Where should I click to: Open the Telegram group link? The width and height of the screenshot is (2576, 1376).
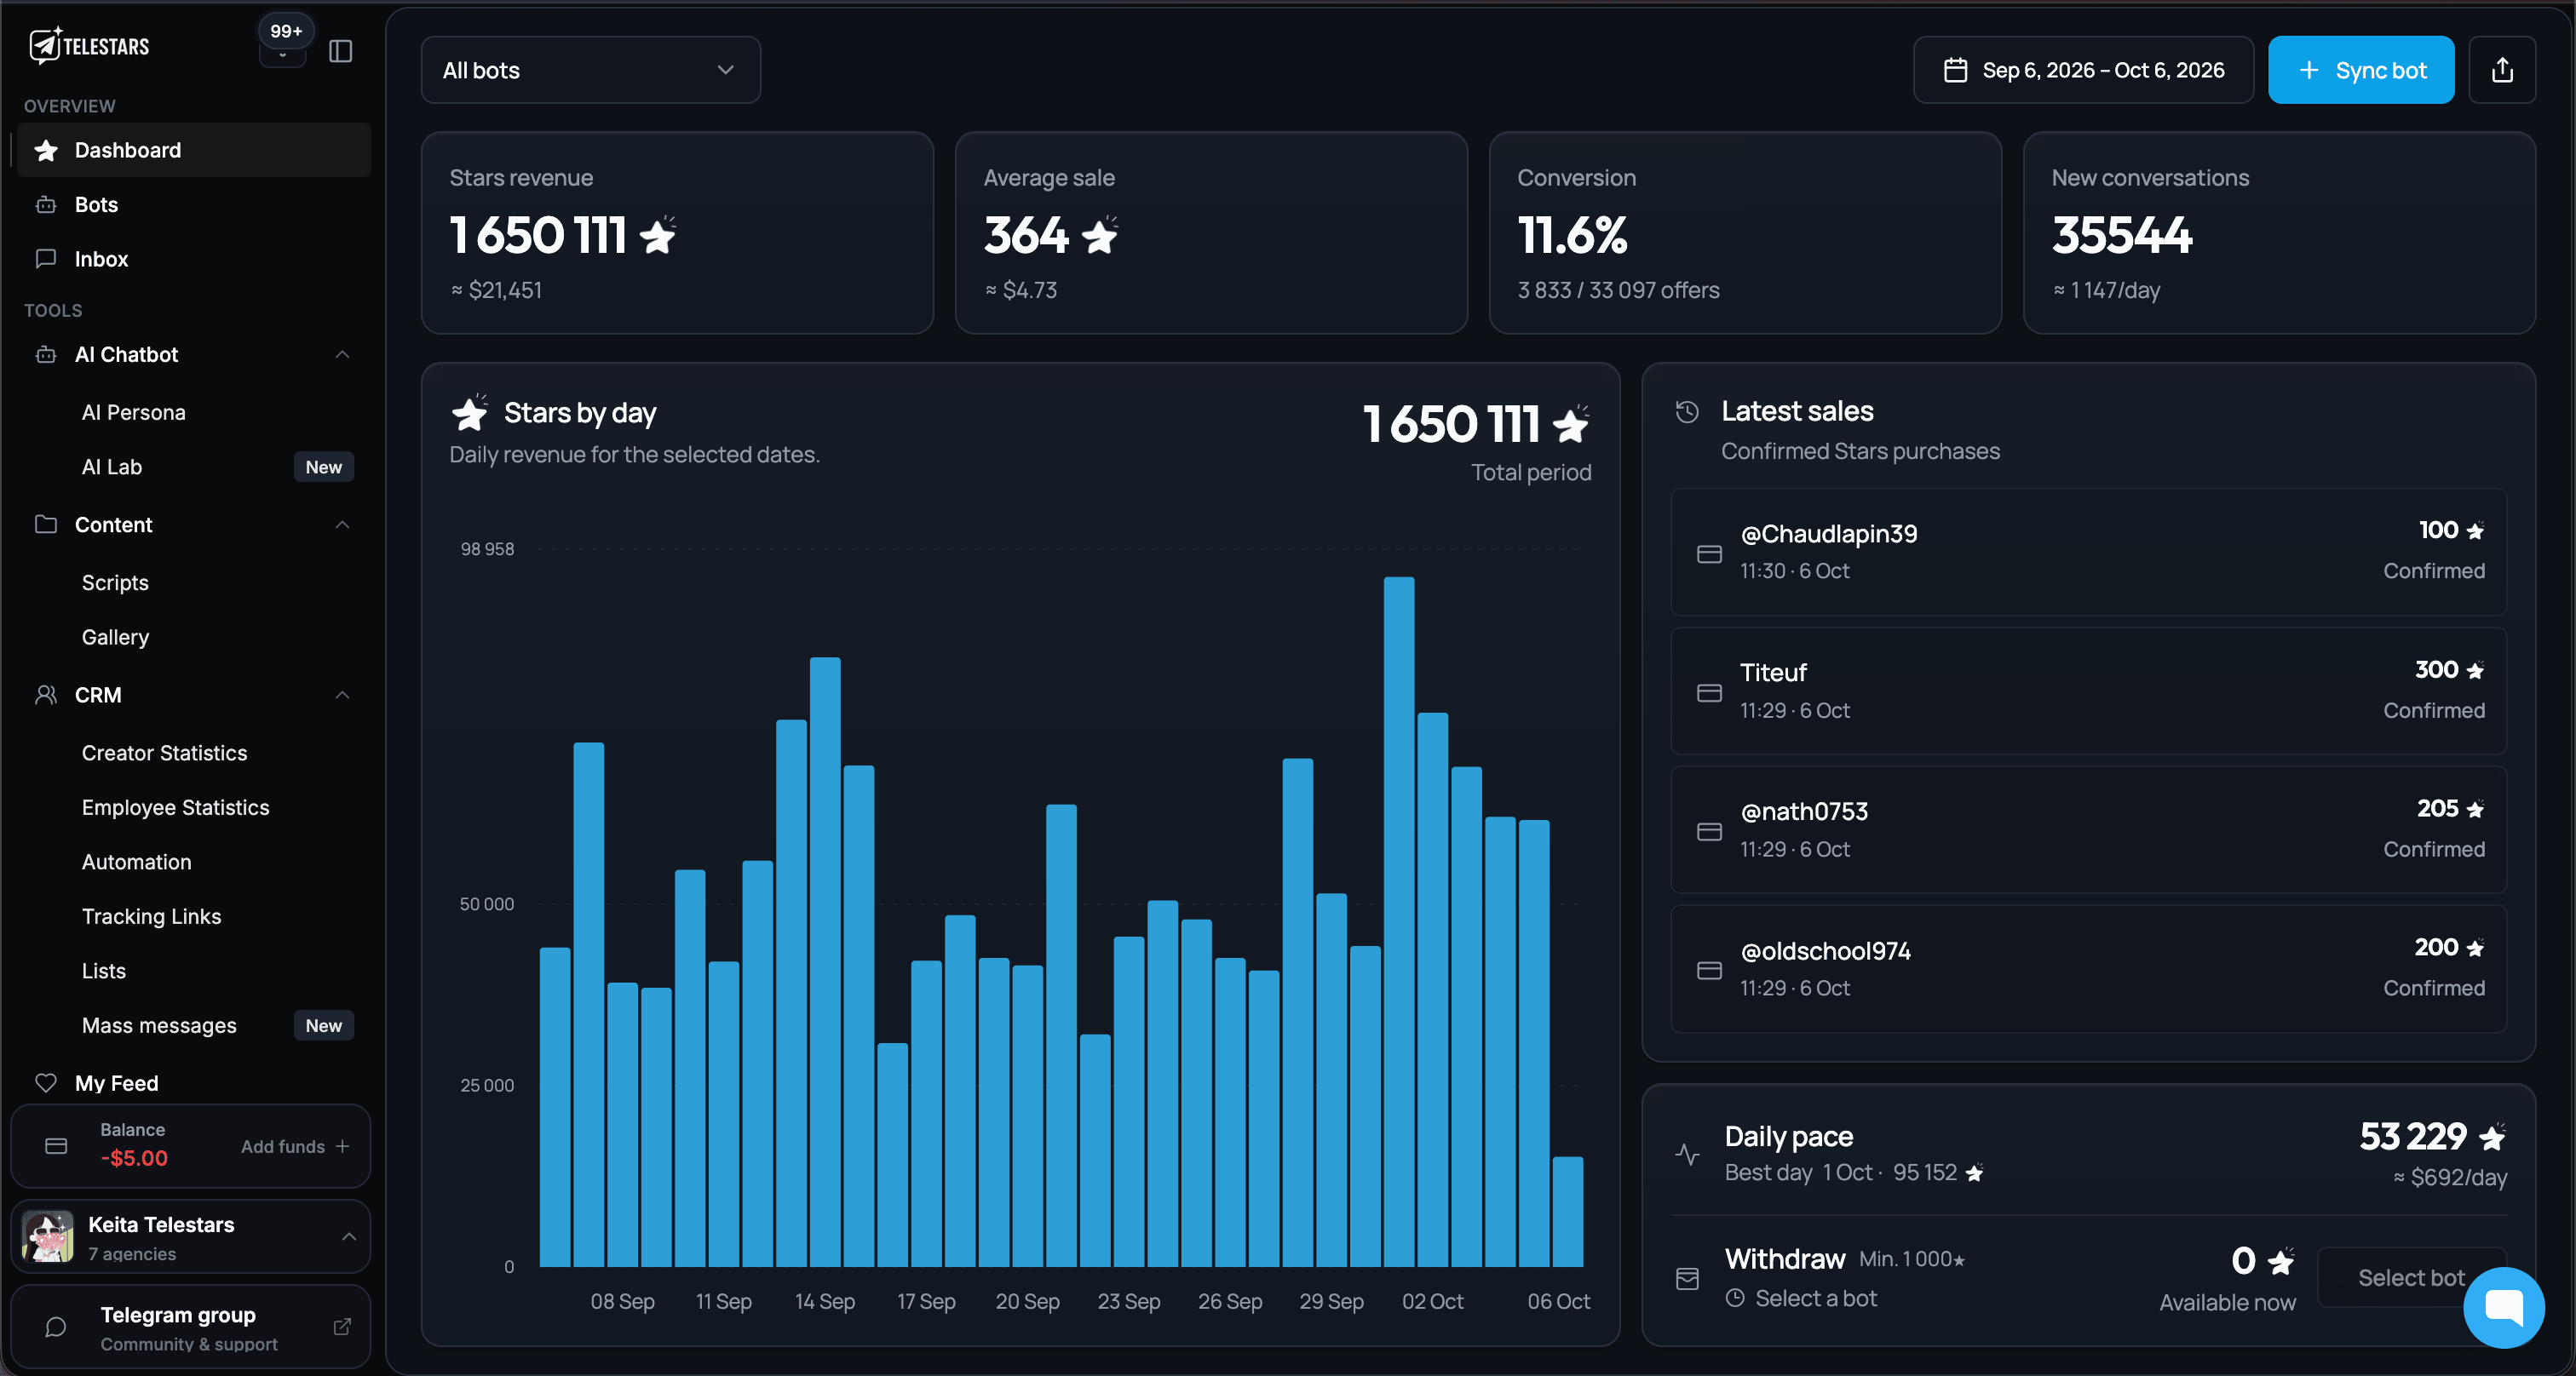(190, 1326)
